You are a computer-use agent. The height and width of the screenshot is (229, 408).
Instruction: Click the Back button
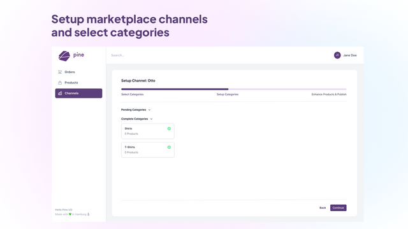pos(323,208)
